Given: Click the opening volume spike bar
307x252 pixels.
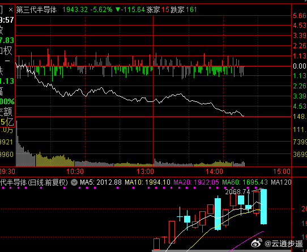Looking at the screenshot, I should tap(16, 144).
